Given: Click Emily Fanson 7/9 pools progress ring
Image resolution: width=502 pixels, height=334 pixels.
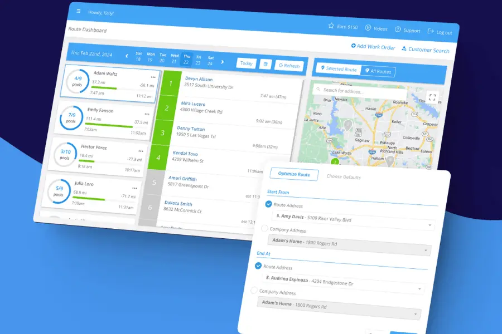Looking at the screenshot, I should (71, 117).
